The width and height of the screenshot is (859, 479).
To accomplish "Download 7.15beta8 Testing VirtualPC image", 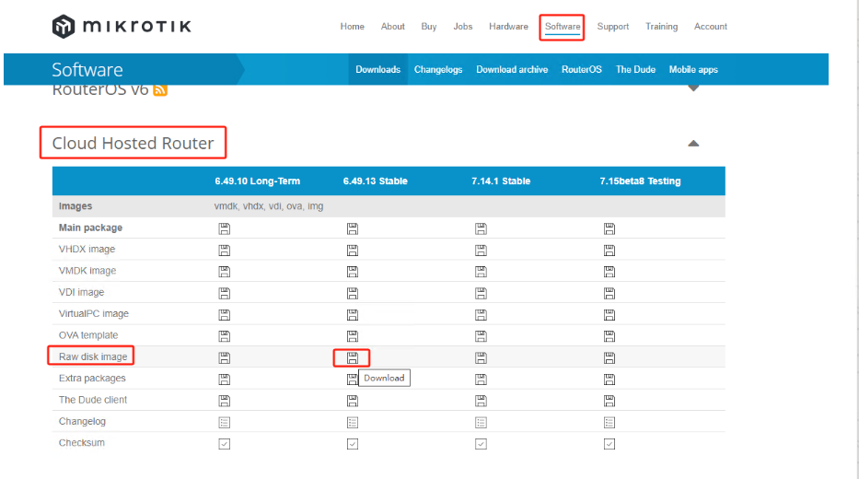I will 609,315.
